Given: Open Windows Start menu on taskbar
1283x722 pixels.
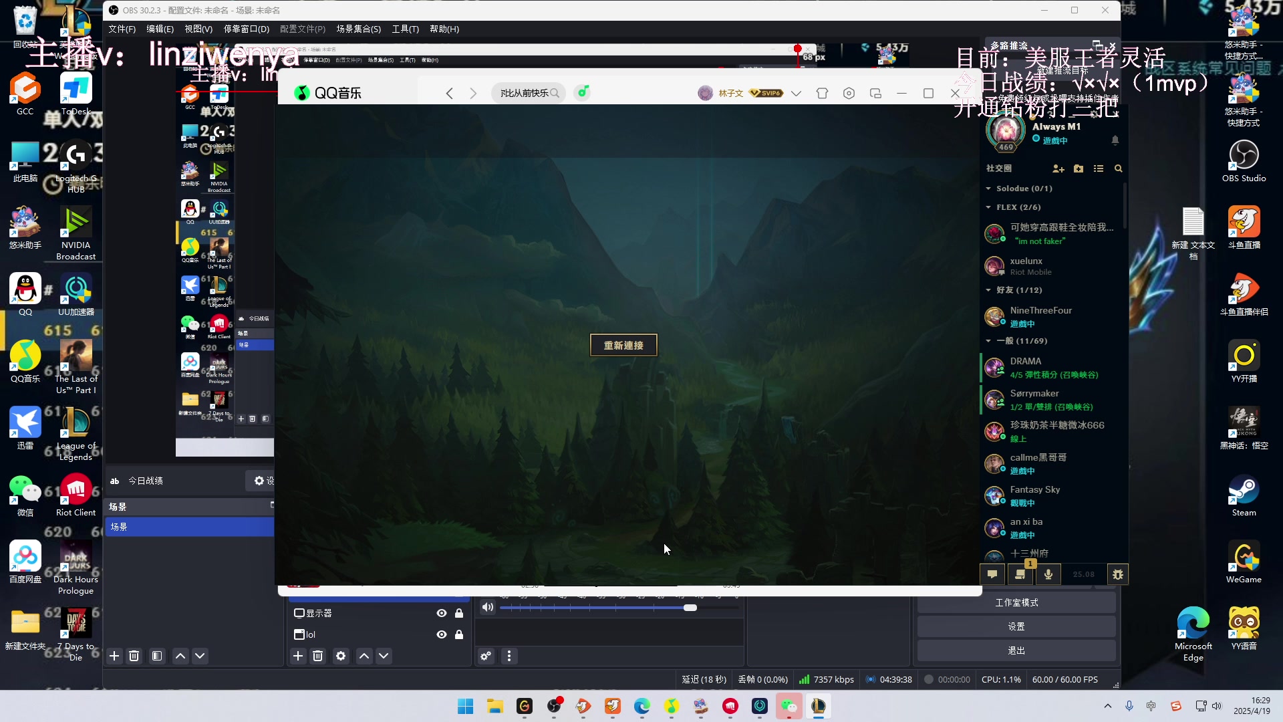Looking at the screenshot, I should (466, 707).
